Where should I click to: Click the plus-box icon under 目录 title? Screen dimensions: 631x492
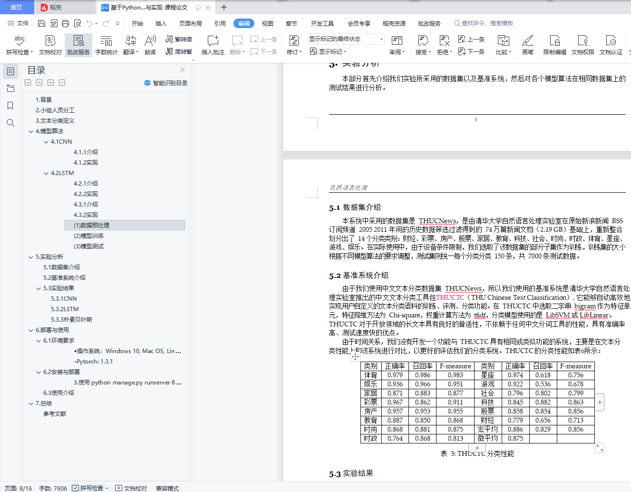point(50,83)
